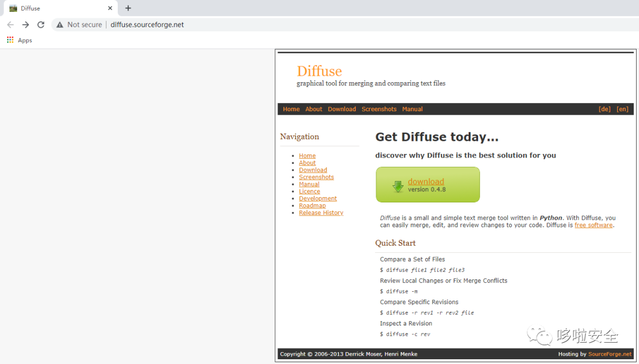The width and height of the screenshot is (639, 364).
Task: Open the Licence sidebar link
Action: (309, 191)
